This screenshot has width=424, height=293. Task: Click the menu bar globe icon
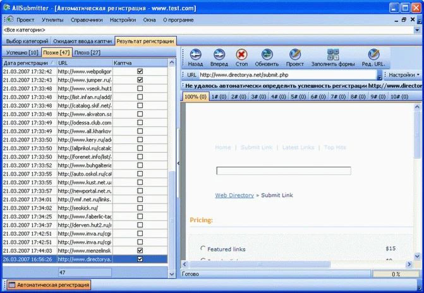9,19
